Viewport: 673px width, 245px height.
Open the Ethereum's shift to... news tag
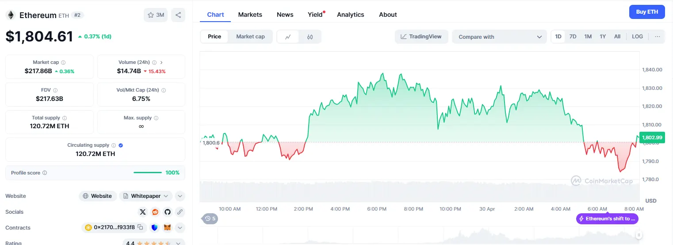click(x=607, y=219)
